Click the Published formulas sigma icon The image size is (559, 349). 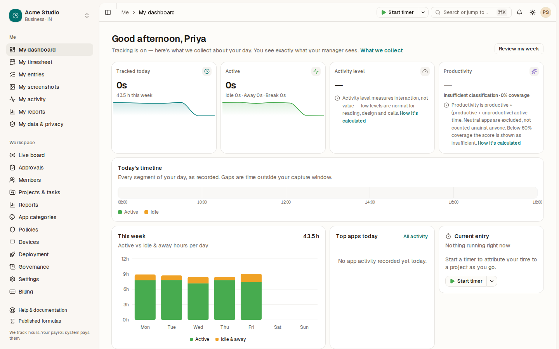click(x=12, y=321)
